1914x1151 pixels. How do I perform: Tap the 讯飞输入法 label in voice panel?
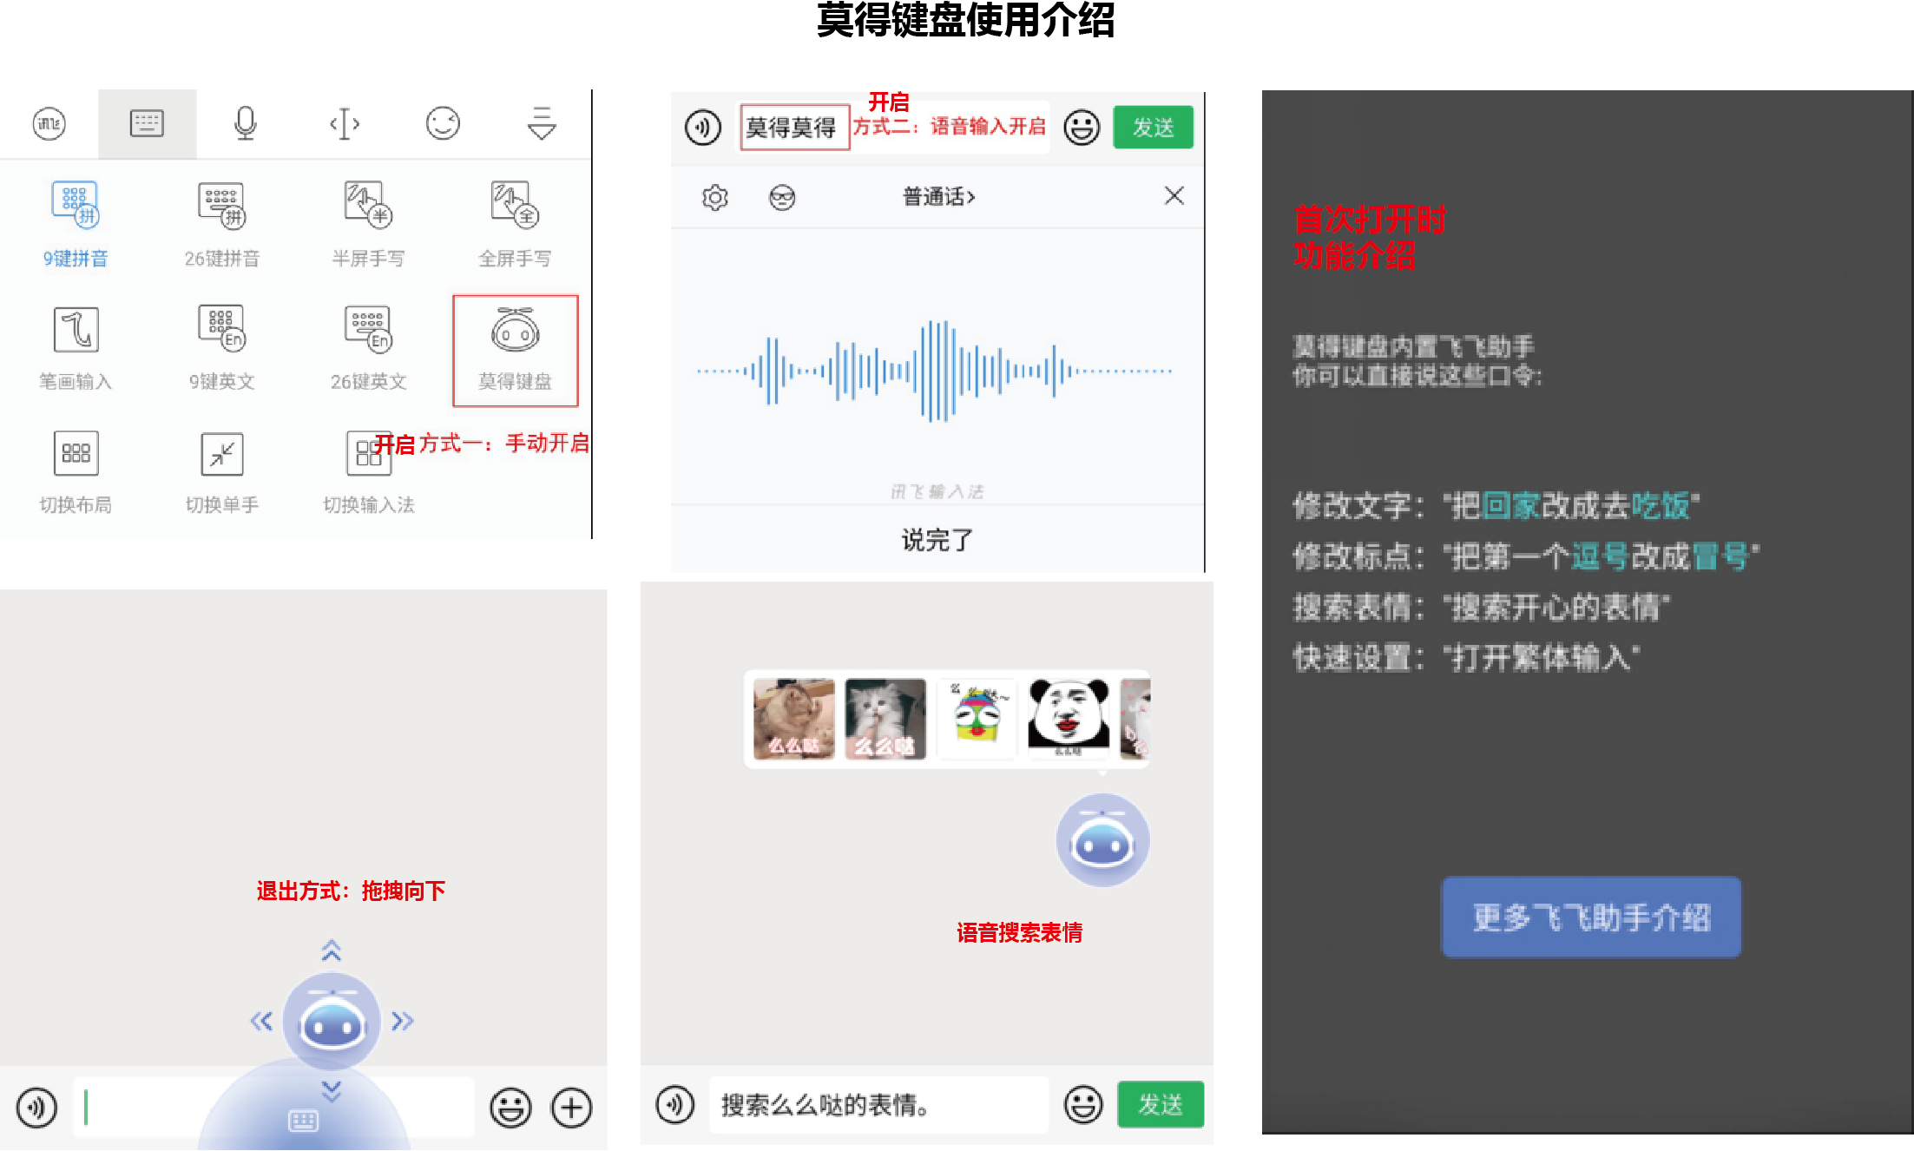click(x=937, y=492)
